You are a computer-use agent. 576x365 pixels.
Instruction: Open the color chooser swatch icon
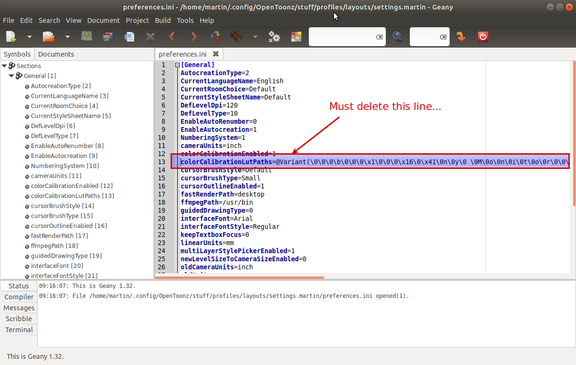point(296,37)
